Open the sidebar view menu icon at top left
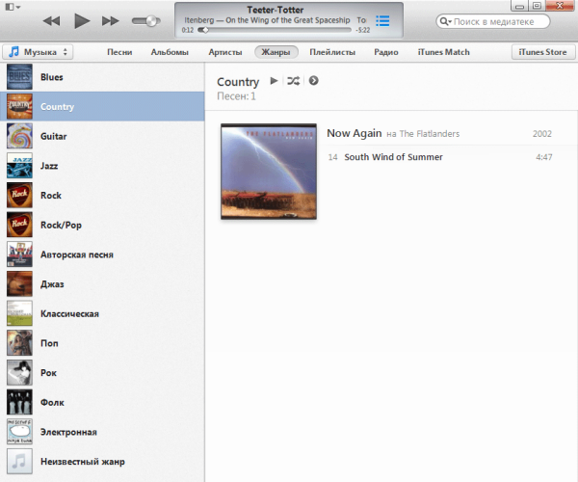This screenshot has height=482, width=578. click(13, 7)
